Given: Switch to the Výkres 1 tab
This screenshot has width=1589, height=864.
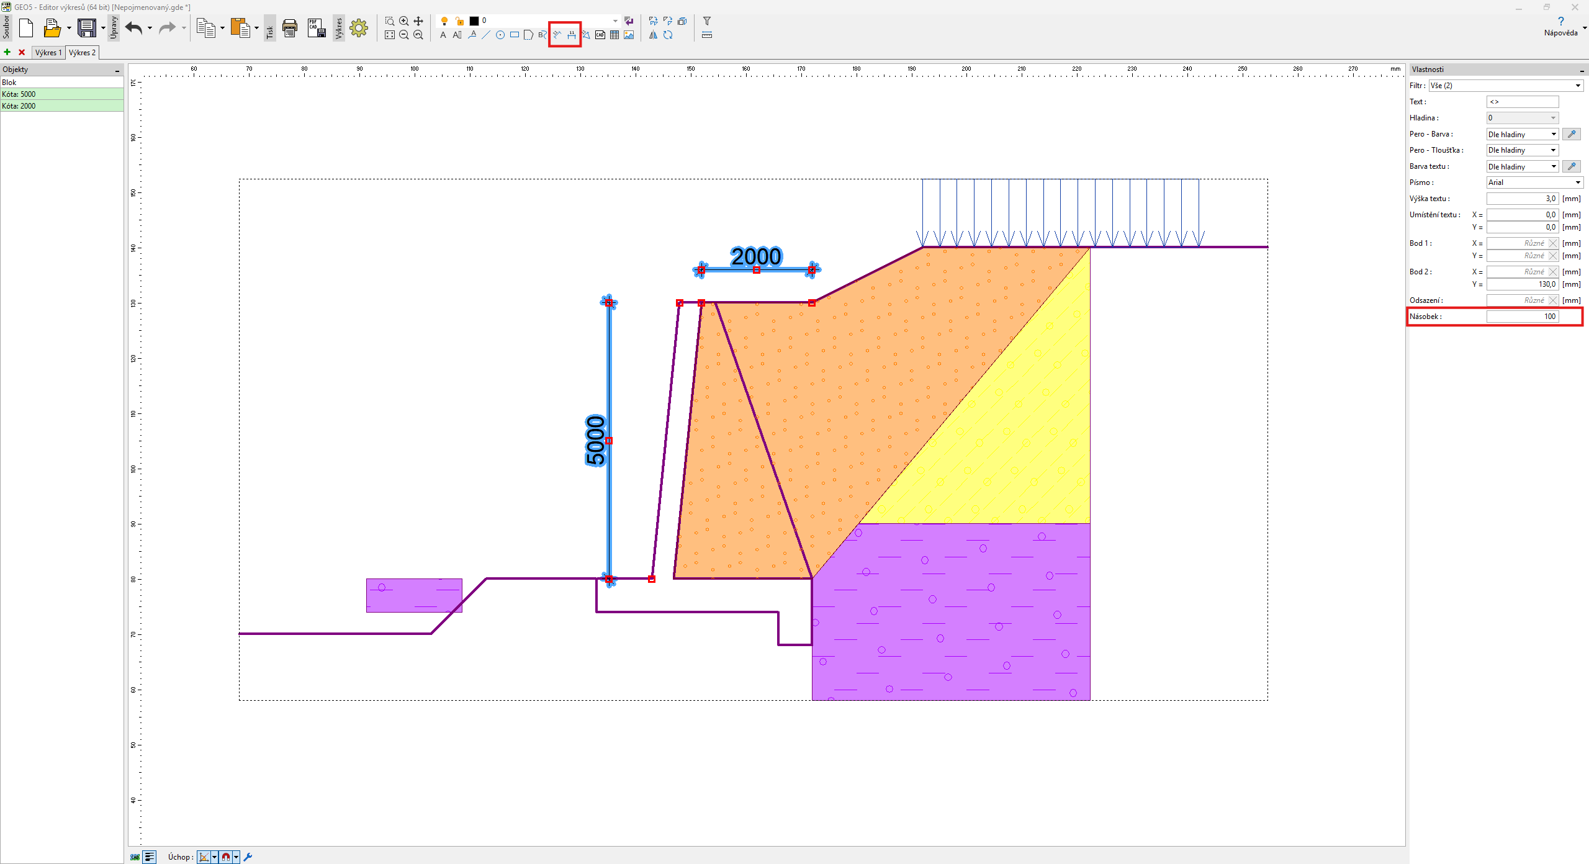Looking at the screenshot, I should click(48, 53).
